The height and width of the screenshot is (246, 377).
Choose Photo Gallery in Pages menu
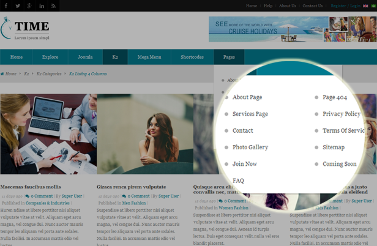(x=250, y=147)
